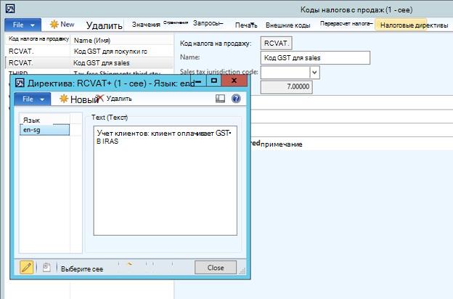The image size is (453, 299).
Task: Click the 7.00000 value field
Action: (x=286, y=86)
